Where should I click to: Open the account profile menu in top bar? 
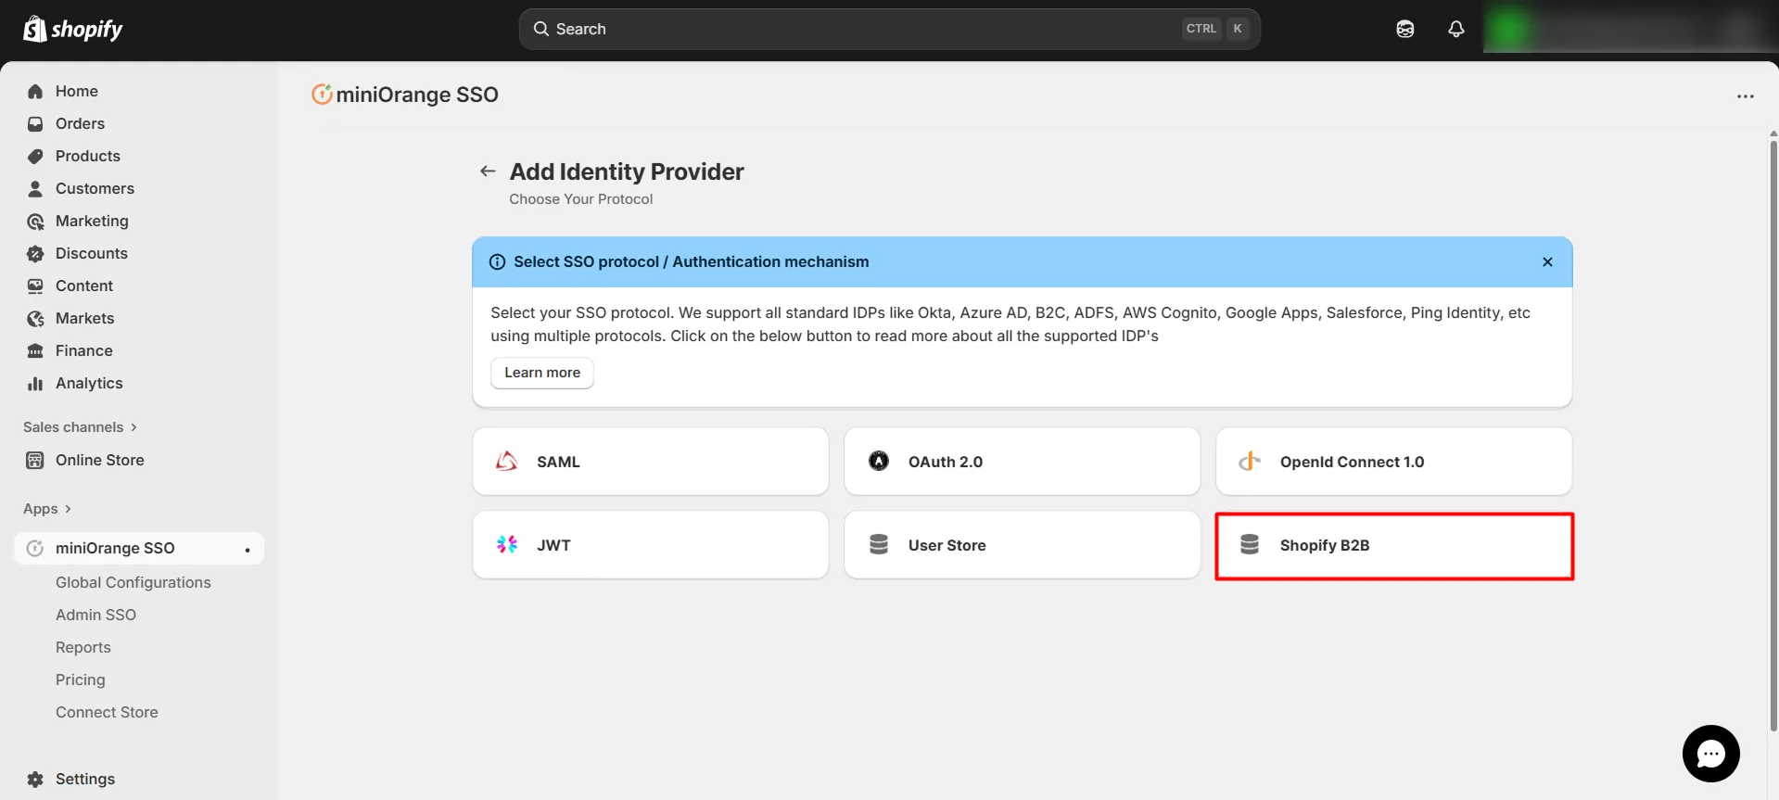click(x=1630, y=29)
